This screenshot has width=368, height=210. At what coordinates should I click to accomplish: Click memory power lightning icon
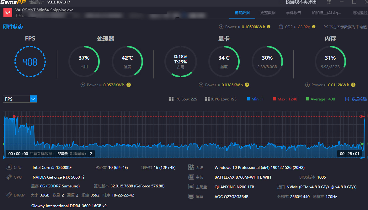tap(307, 85)
